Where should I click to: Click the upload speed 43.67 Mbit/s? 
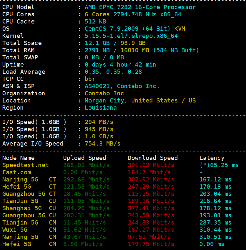click(x=84, y=237)
